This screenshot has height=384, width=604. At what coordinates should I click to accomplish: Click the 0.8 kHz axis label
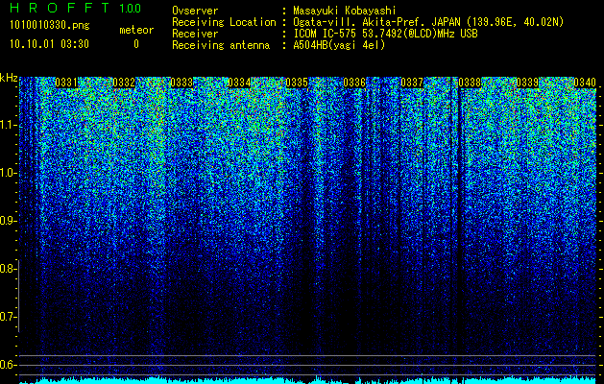tap(7, 269)
